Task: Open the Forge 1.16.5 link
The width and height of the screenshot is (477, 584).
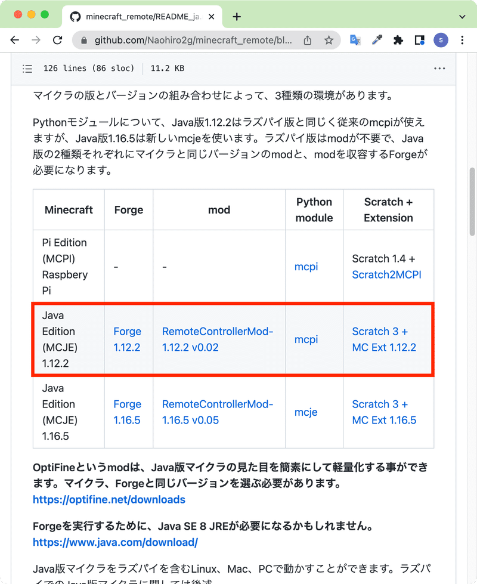Action: pos(128,412)
